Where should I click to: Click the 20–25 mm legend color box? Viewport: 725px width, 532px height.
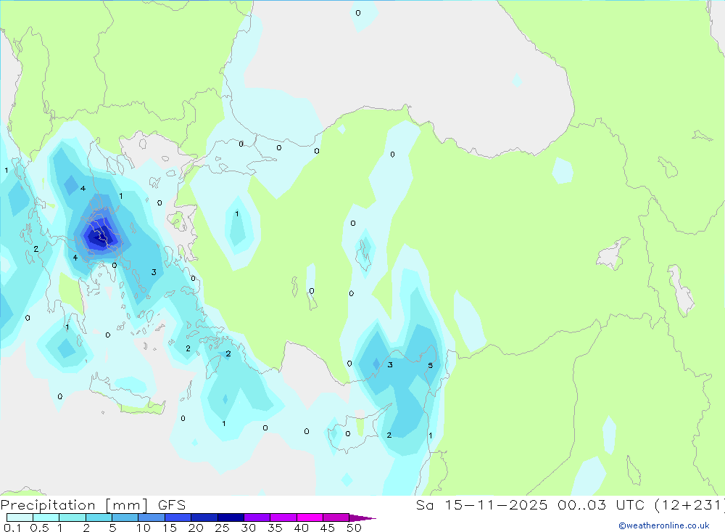pos(204,517)
